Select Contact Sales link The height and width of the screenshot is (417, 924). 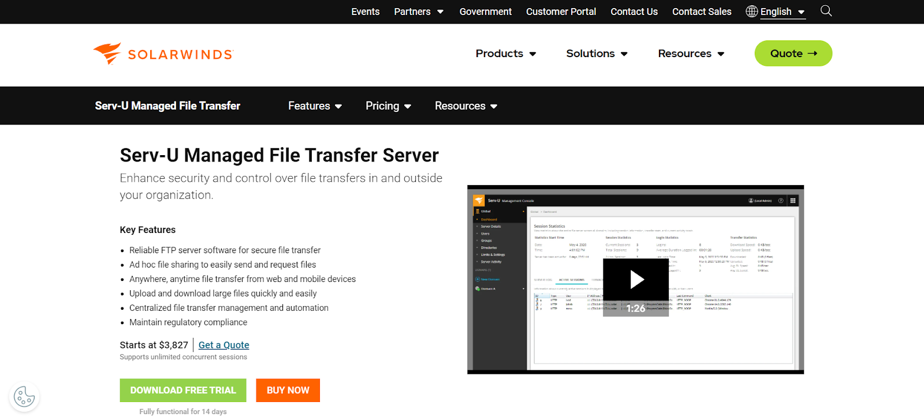coord(702,12)
